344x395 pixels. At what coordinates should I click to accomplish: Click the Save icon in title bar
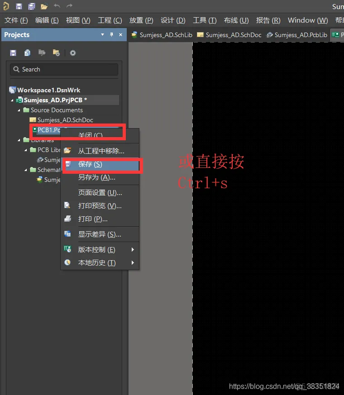click(x=19, y=6)
